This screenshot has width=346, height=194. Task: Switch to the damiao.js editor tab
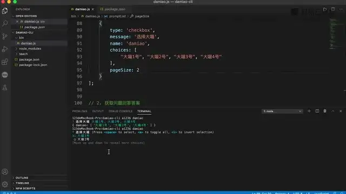82,9
